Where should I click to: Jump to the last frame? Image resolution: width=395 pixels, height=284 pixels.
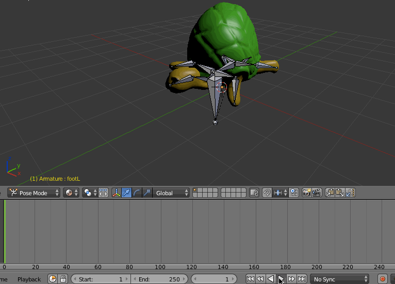[x=302, y=279]
